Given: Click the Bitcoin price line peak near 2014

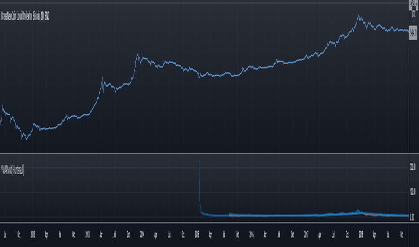Looking at the screenshot, I should pyautogui.click(x=138, y=54).
